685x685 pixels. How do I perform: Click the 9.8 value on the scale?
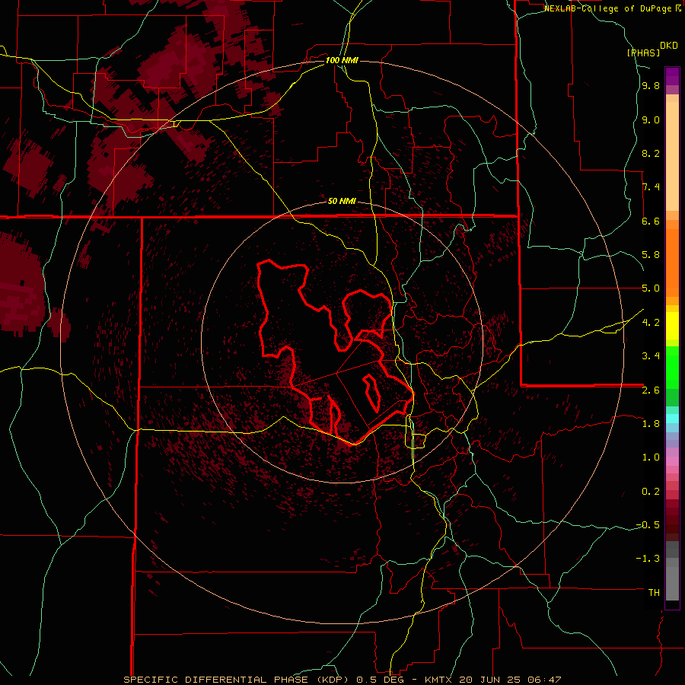(651, 86)
